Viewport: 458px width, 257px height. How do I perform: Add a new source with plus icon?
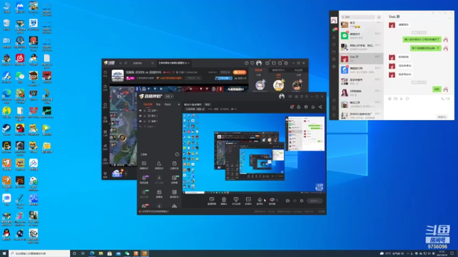179,105
